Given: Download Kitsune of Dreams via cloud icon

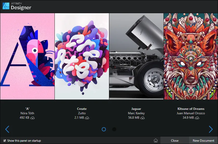Looking at the screenshot, I should coord(197,118).
